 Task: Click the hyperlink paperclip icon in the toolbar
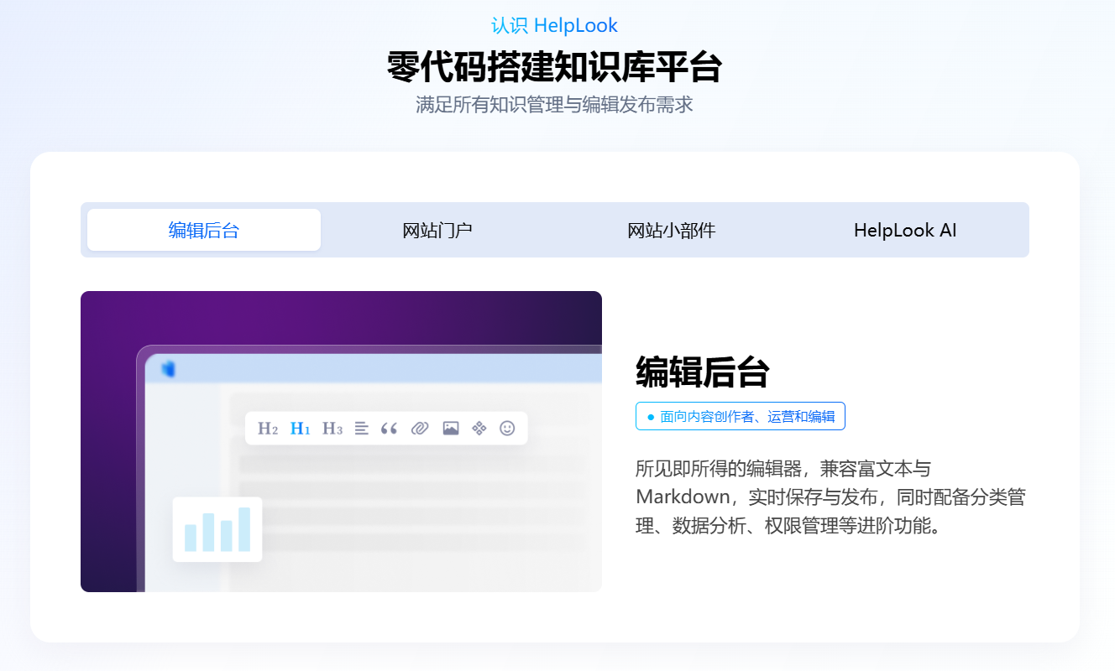pos(420,428)
